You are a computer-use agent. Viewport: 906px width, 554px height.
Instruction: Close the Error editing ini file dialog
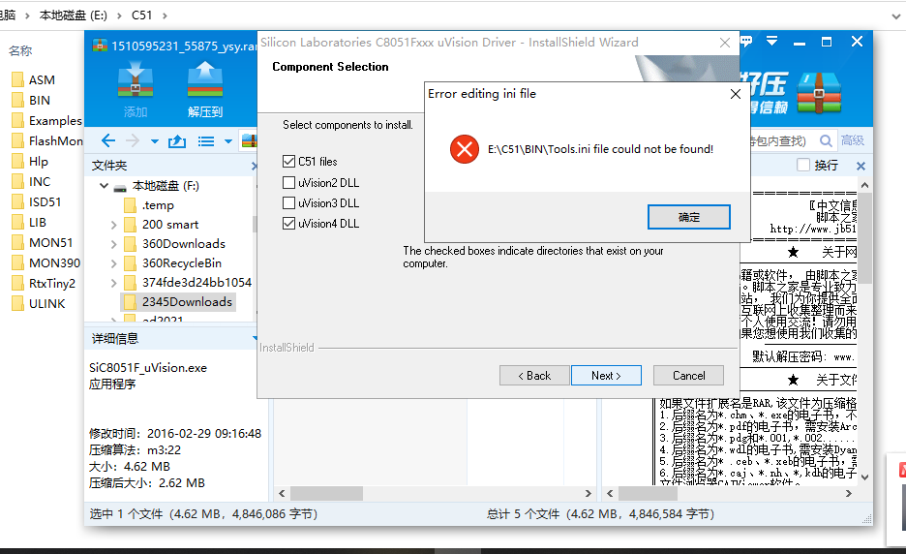click(735, 94)
